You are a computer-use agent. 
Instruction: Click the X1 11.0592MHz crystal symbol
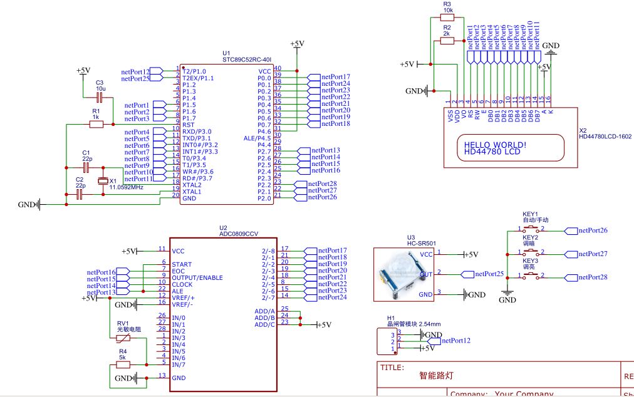pyautogui.click(x=104, y=181)
